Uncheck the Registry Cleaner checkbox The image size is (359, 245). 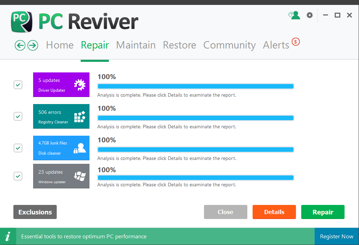(18, 116)
